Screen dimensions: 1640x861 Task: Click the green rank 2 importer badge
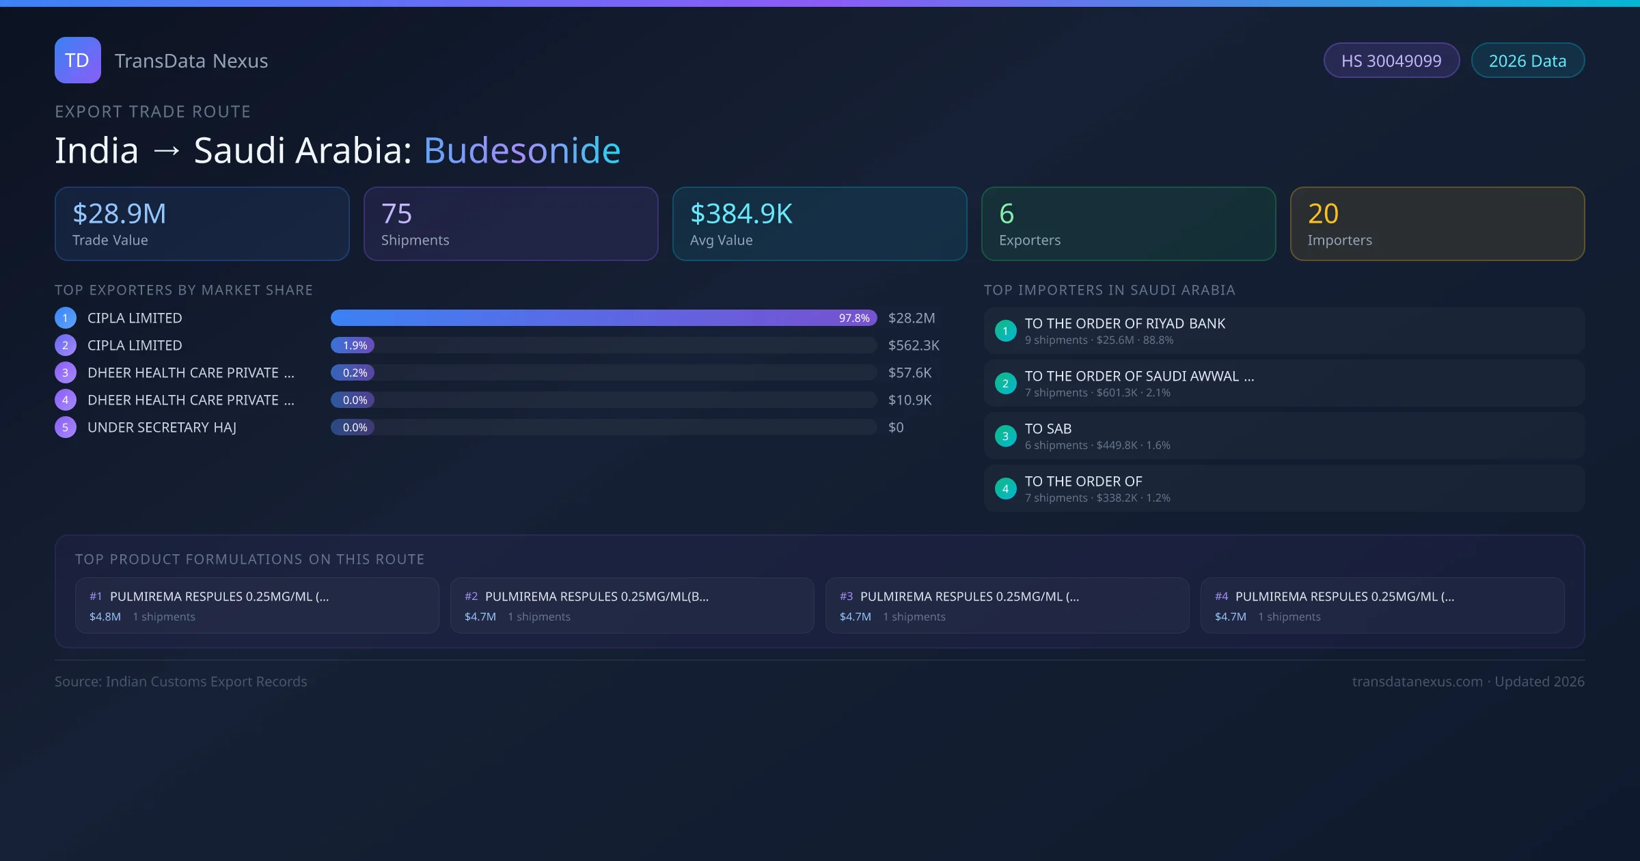pos(1005,383)
